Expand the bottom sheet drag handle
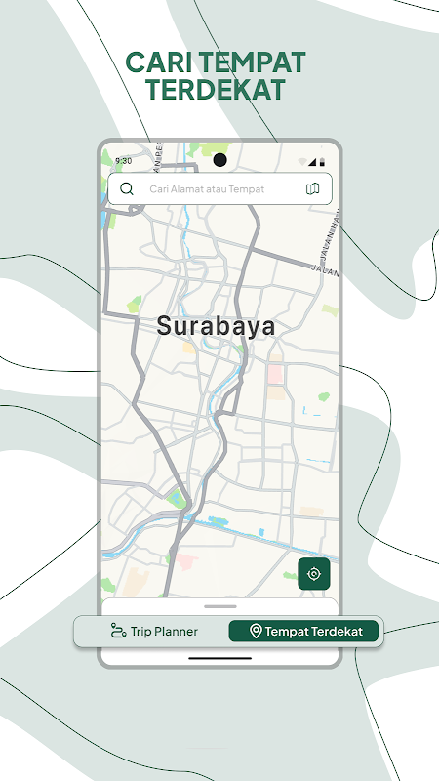The height and width of the screenshot is (781, 439). [x=220, y=606]
